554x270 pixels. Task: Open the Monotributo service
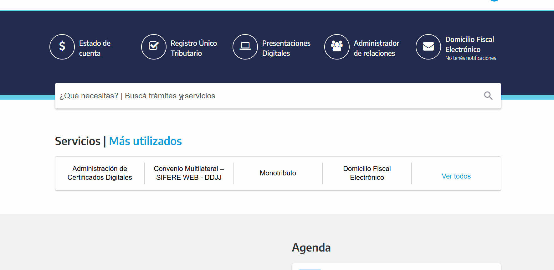pyautogui.click(x=278, y=173)
